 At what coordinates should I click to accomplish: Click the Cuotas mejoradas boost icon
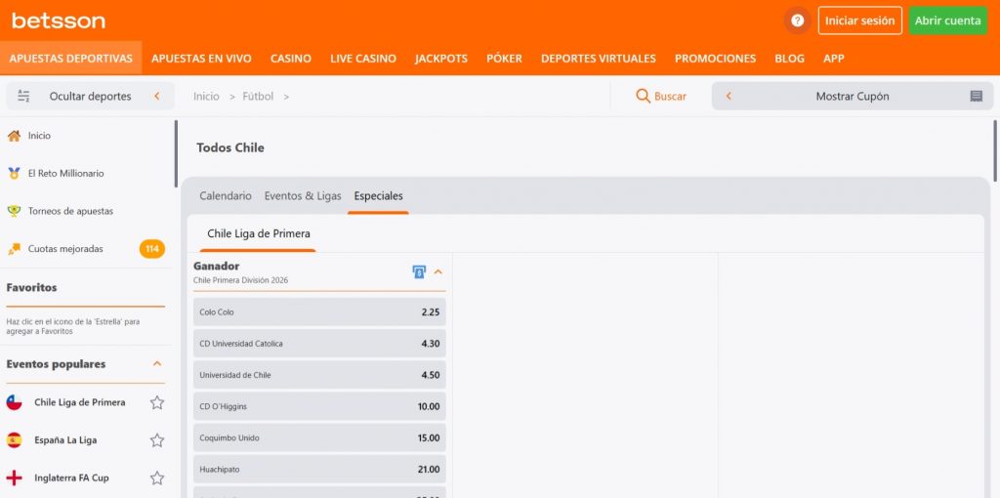pyautogui.click(x=14, y=249)
